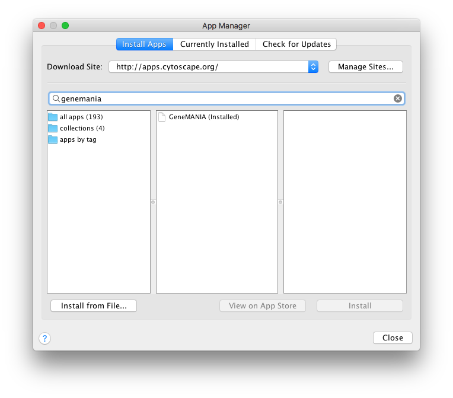
Task: Click inside the genemania search field
Action: 226,98
